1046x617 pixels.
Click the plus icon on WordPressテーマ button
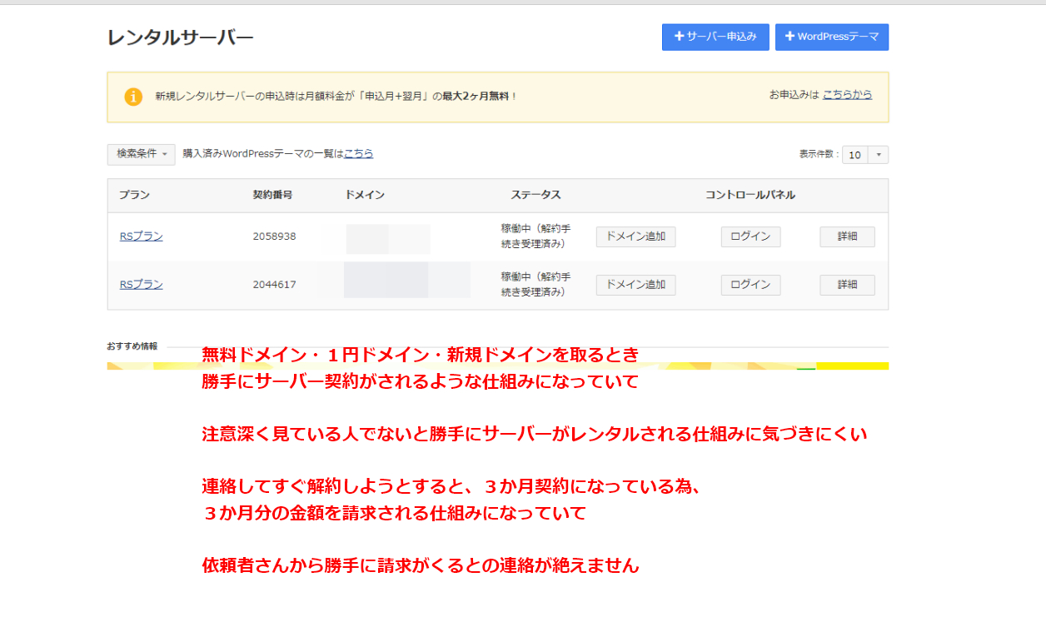coord(789,37)
